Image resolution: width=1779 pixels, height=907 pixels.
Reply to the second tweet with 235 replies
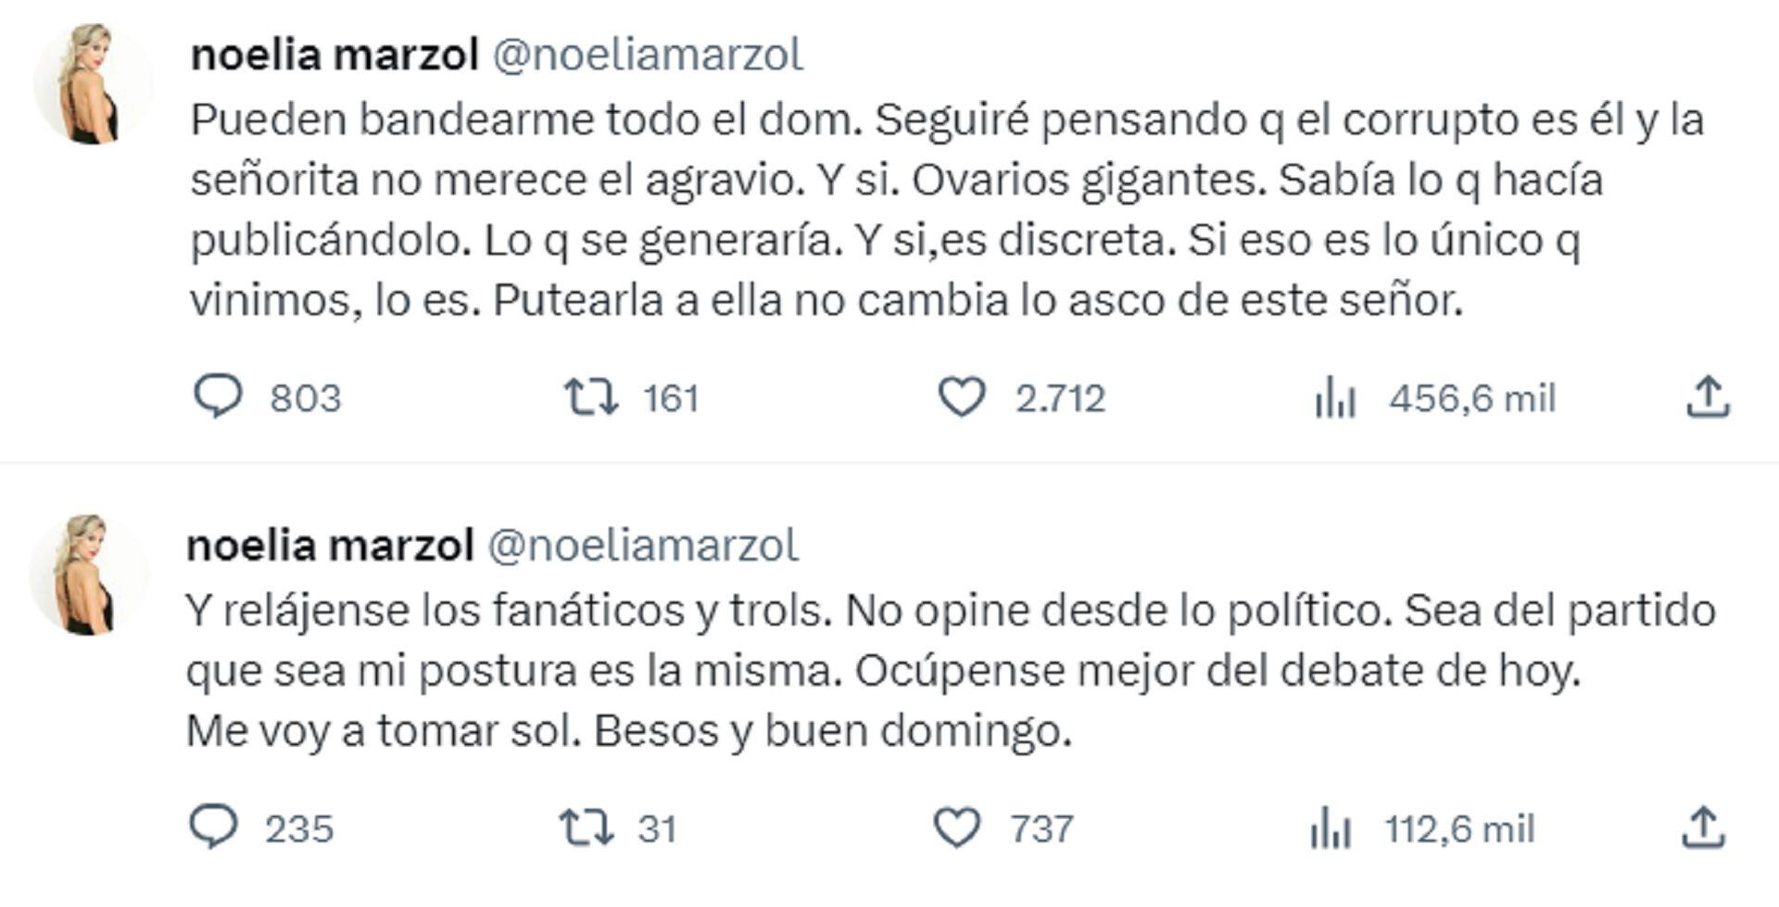(214, 826)
